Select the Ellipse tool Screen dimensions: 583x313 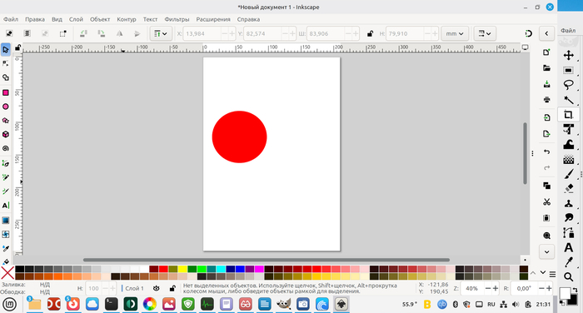(6, 107)
